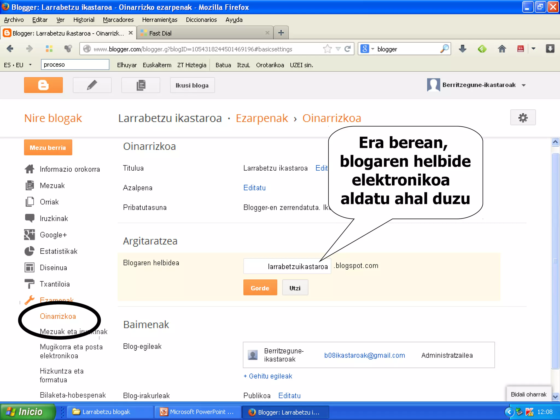This screenshot has width=560, height=420.
Task: Click the Utzi cancel button
Action: 295,288
